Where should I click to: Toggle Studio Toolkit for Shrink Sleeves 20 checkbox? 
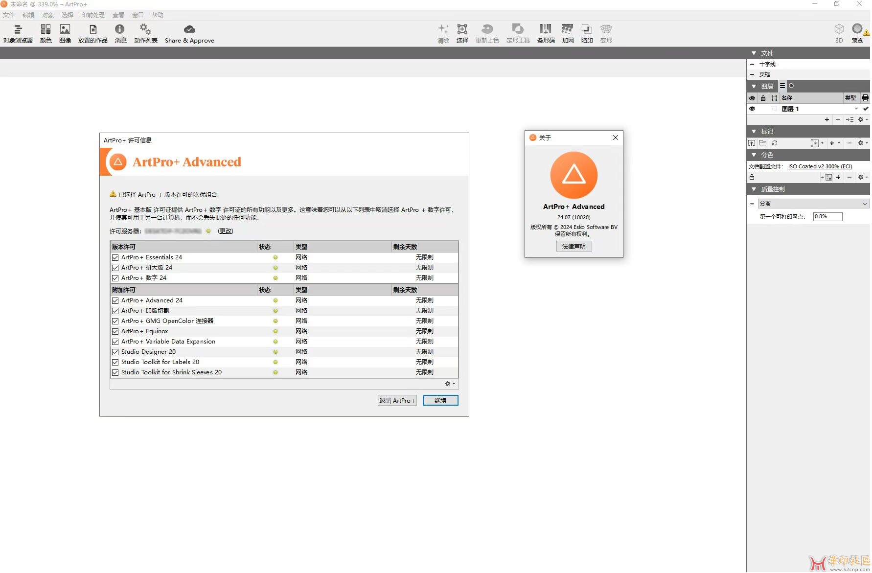(115, 372)
